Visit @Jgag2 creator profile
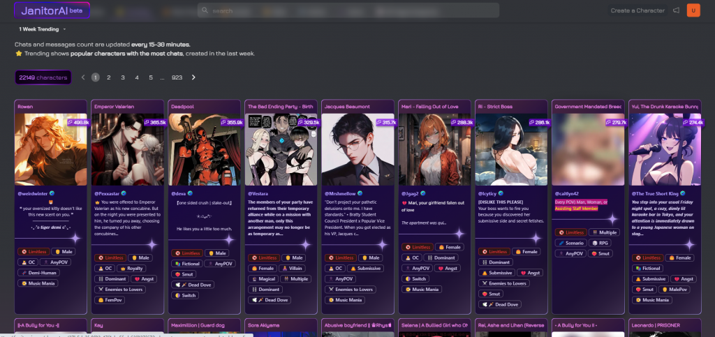Image resolution: width=715 pixels, height=337 pixels. pyautogui.click(x=410, y=193)
